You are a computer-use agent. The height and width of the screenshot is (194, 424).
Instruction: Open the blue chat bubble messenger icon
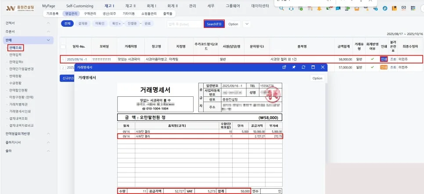click(x=338, y=8)
